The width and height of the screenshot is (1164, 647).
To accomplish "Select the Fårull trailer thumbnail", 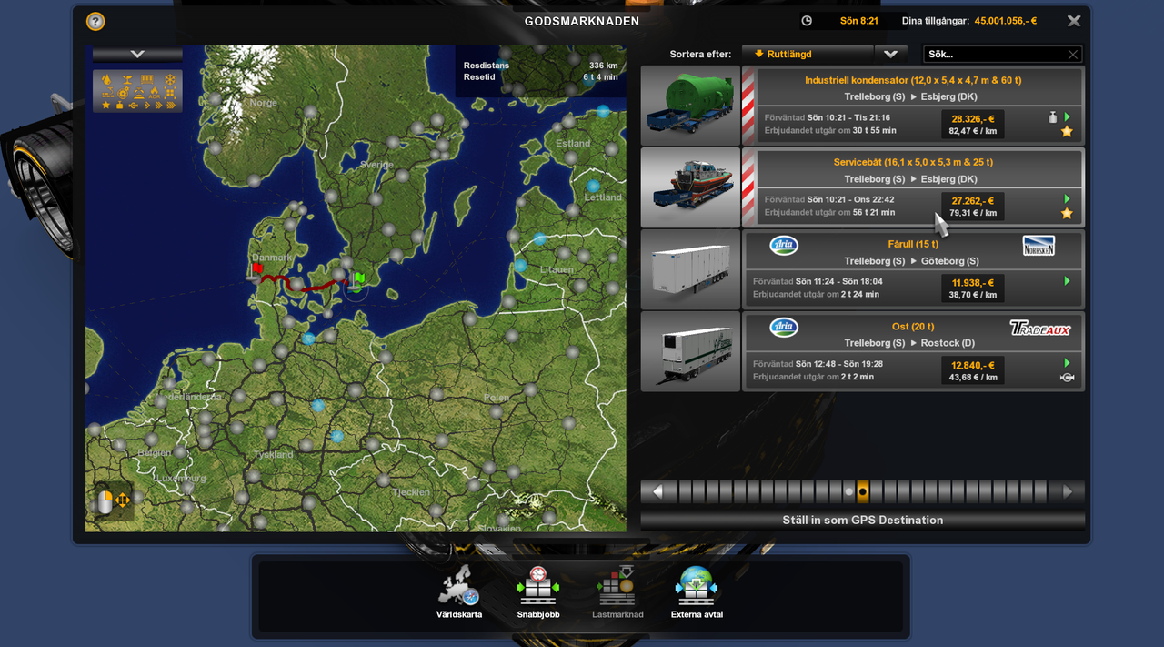I will point(690,269).
